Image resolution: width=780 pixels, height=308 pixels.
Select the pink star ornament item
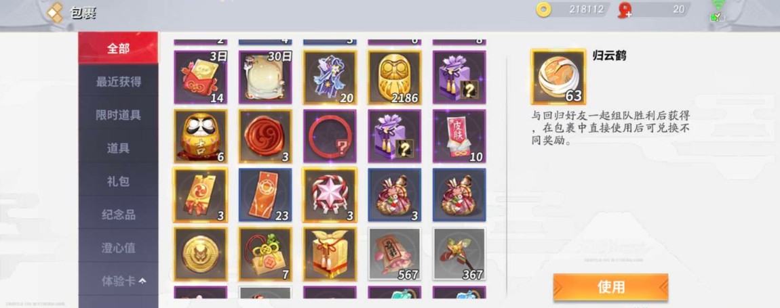tap(330, 195)
